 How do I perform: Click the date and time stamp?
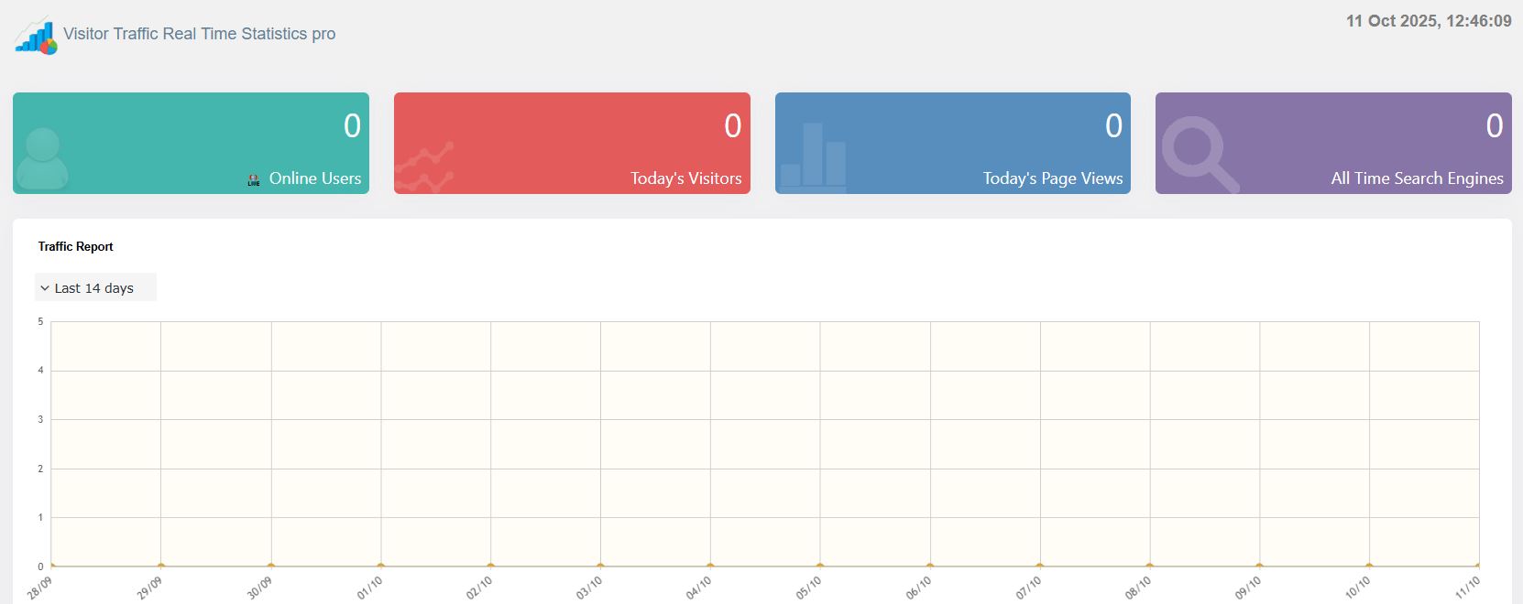[x=1428, y=21]
